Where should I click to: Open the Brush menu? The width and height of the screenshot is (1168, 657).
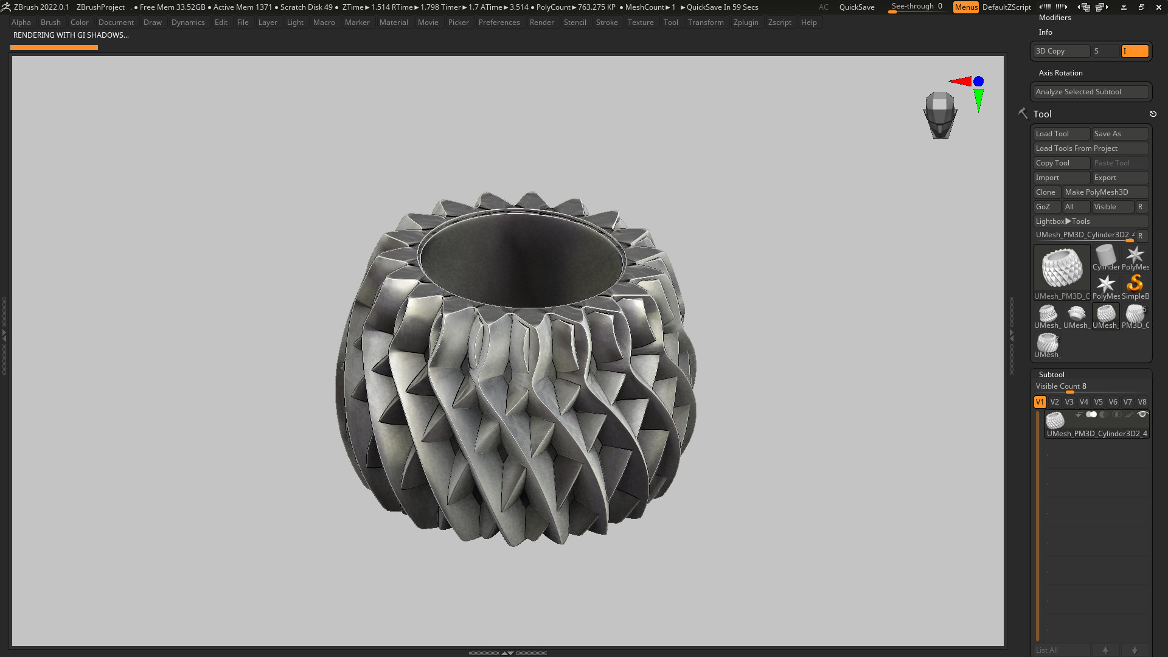coord(50,23)
